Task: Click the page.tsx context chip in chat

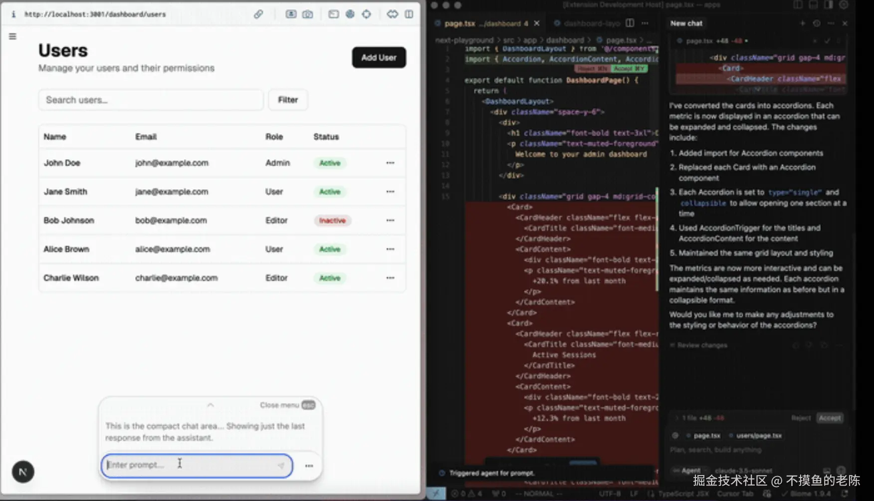Action: (x=703, y=435)
